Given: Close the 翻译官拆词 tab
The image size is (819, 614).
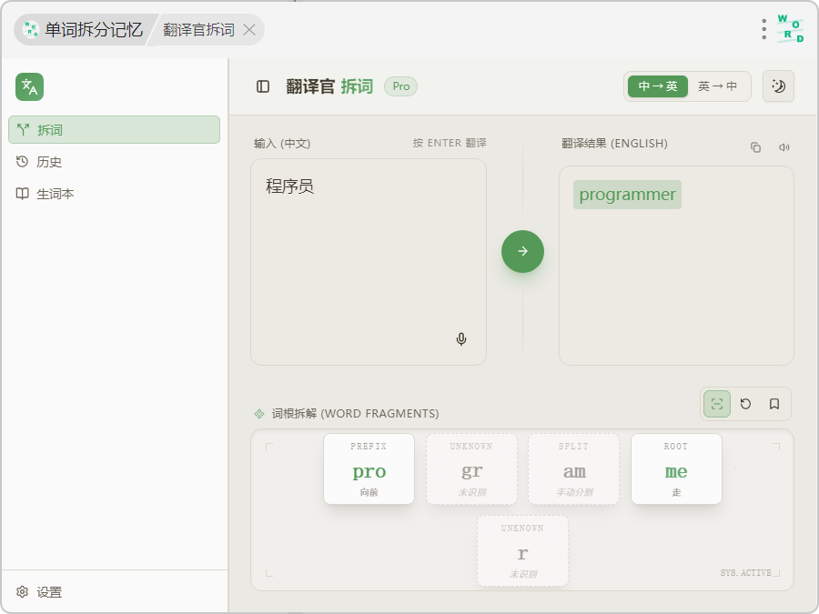Looking at the screenshot, I should point(249,29).
